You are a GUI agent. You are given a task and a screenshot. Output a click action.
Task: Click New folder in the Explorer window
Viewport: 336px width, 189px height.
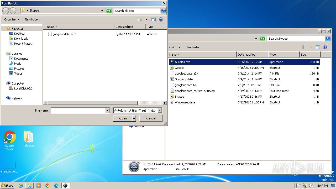(192, 47)
